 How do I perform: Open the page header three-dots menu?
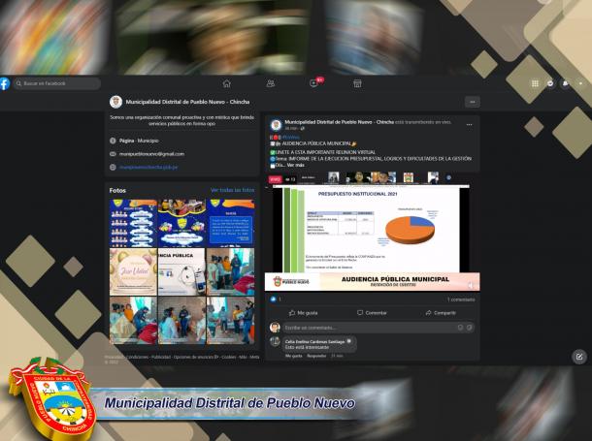[473, 102]
